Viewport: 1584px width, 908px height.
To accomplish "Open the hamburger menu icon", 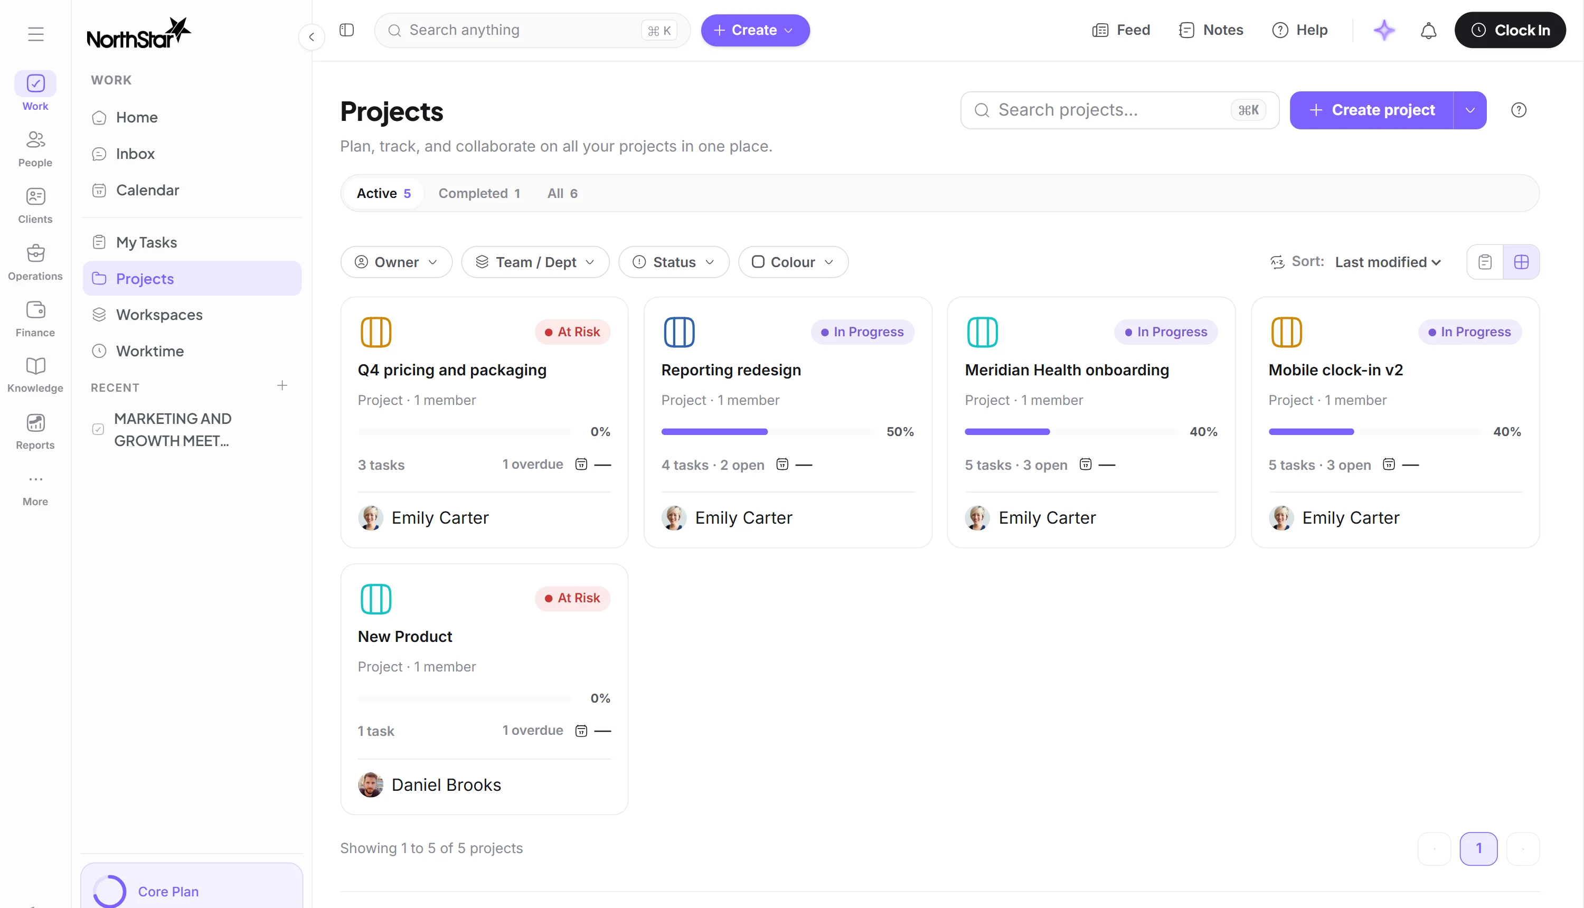I will click(35, 34).
